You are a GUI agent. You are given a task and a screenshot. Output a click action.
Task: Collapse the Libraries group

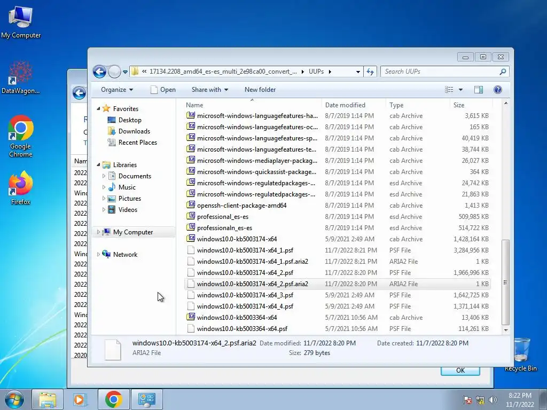[98, 164]
